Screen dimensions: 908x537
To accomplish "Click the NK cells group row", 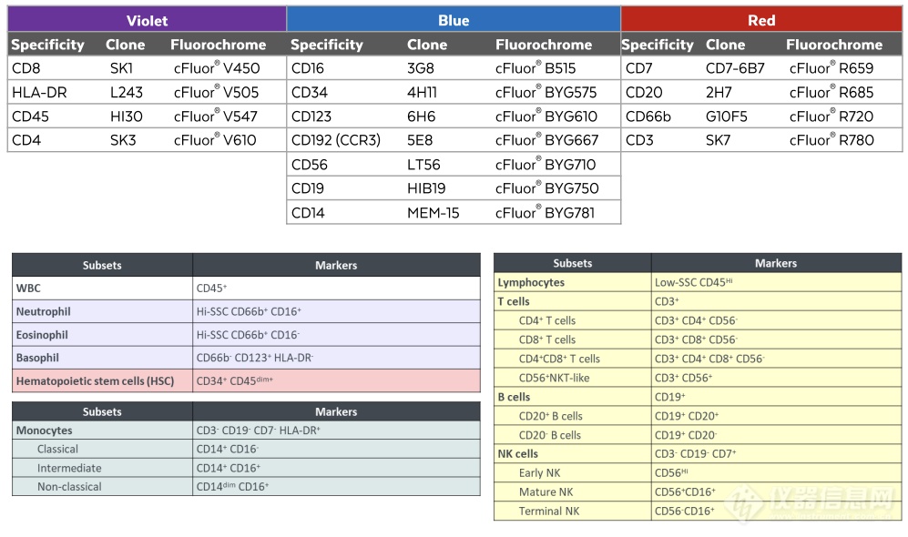I will pos(517,453).
